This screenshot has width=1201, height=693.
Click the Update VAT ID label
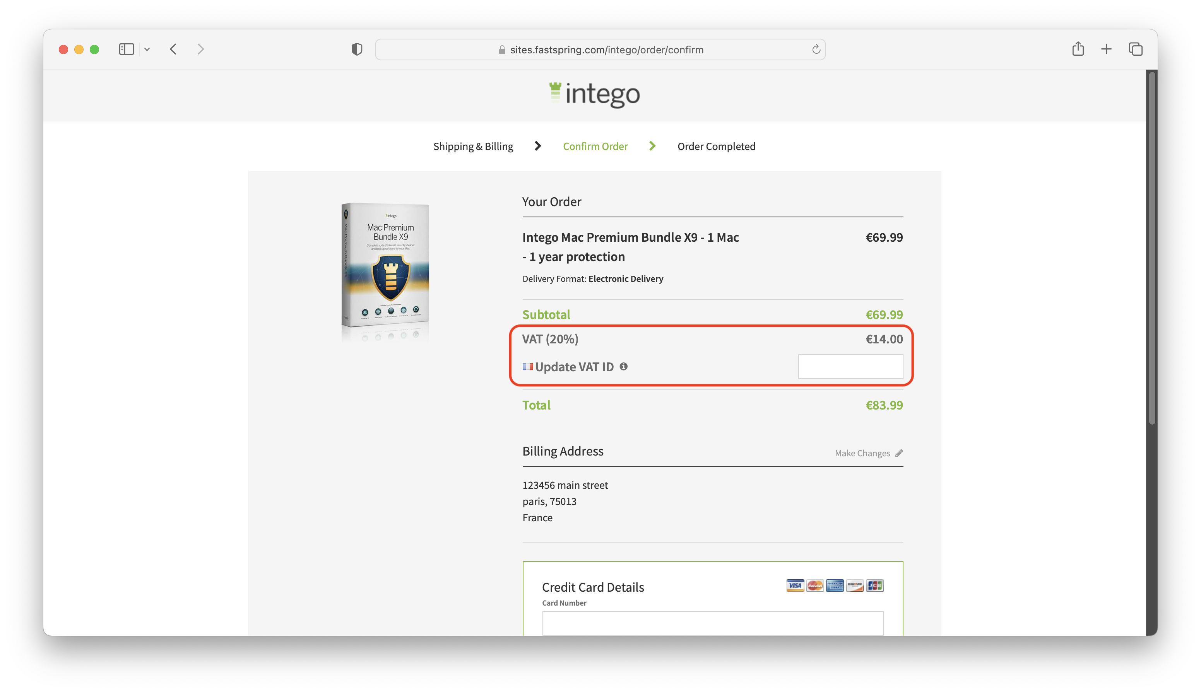574,367
